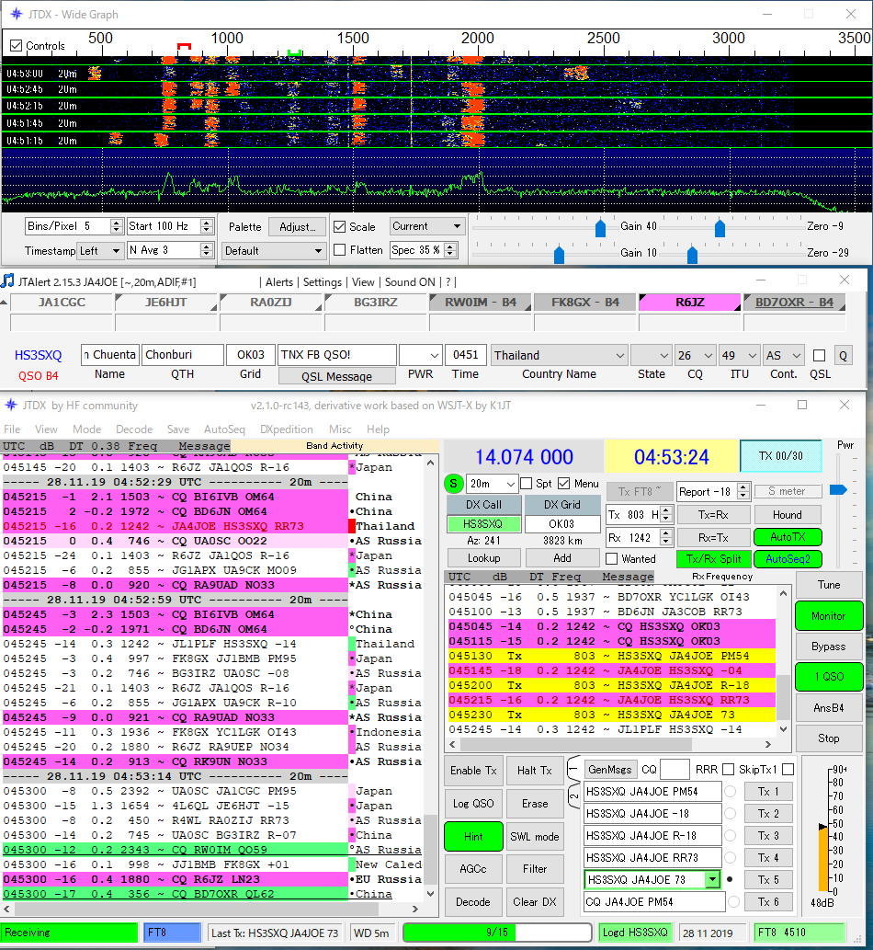This screenshot has width=873, height=950.
Task: Check the SkipTx1 checkbox
Action: (788, 770)
